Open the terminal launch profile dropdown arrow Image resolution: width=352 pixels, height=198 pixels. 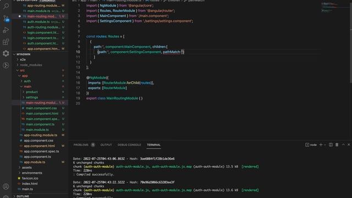pos(325,145)
